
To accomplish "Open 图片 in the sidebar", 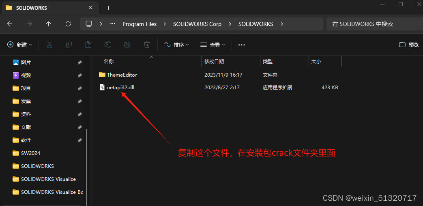I will tap(26, 62).
